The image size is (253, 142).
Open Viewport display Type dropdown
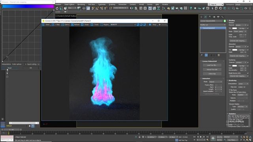coord(242,106)
